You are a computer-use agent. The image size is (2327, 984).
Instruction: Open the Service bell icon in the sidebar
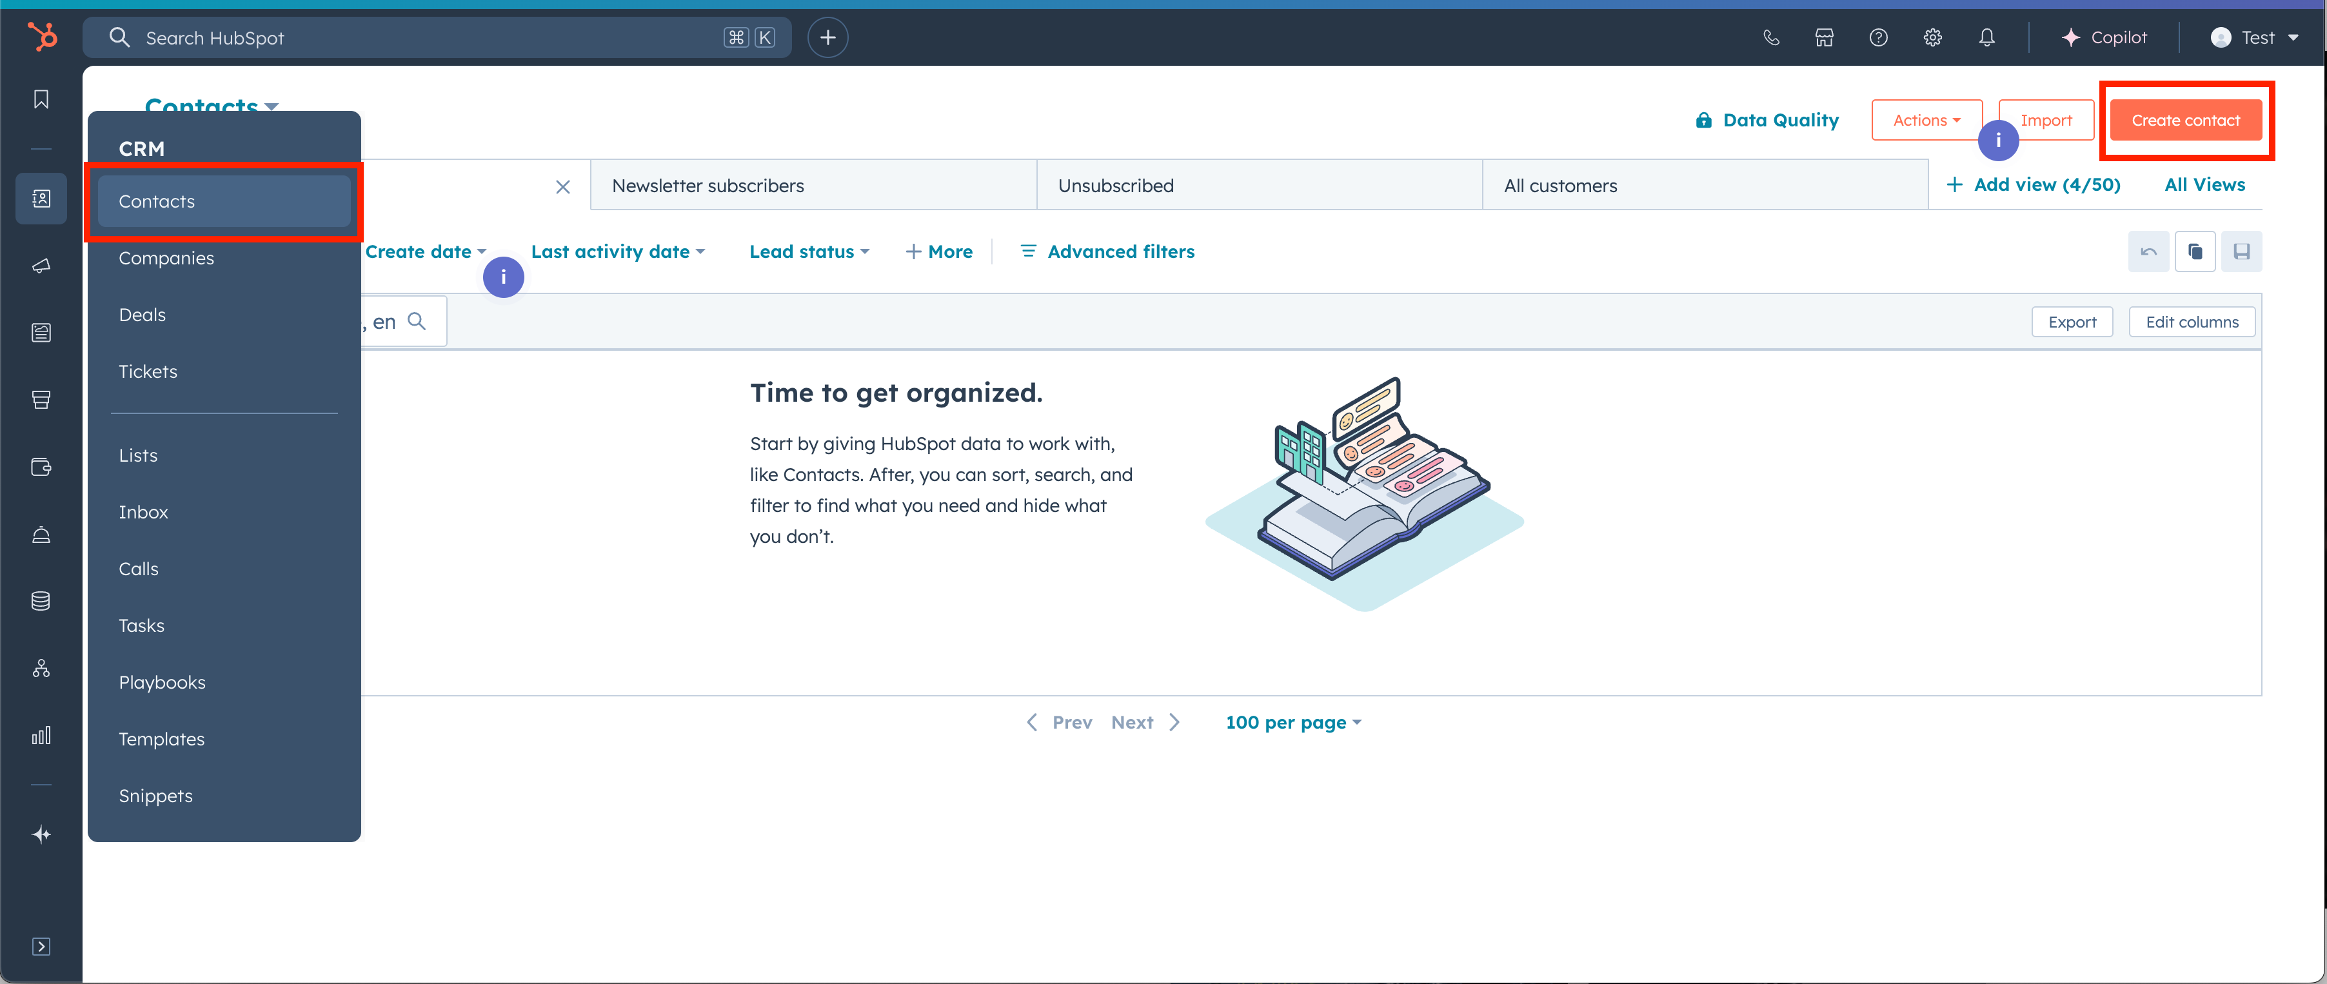coord(41,535)
